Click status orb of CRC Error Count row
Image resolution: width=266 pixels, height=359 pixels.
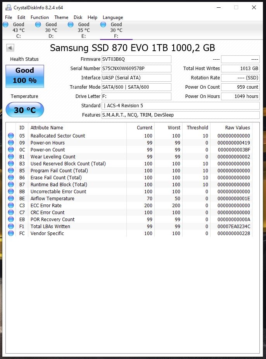coord(11,212)
